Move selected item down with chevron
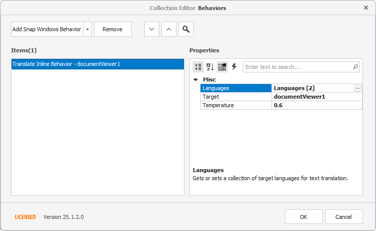The image size is (376, 231). pyautogui.click(x=152, y=29)
